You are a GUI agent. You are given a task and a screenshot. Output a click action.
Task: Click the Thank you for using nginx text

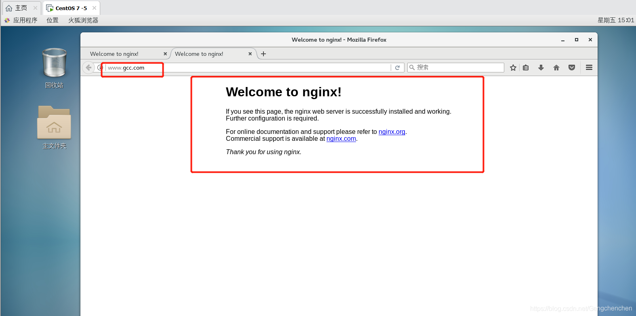(x=263, y=152)
